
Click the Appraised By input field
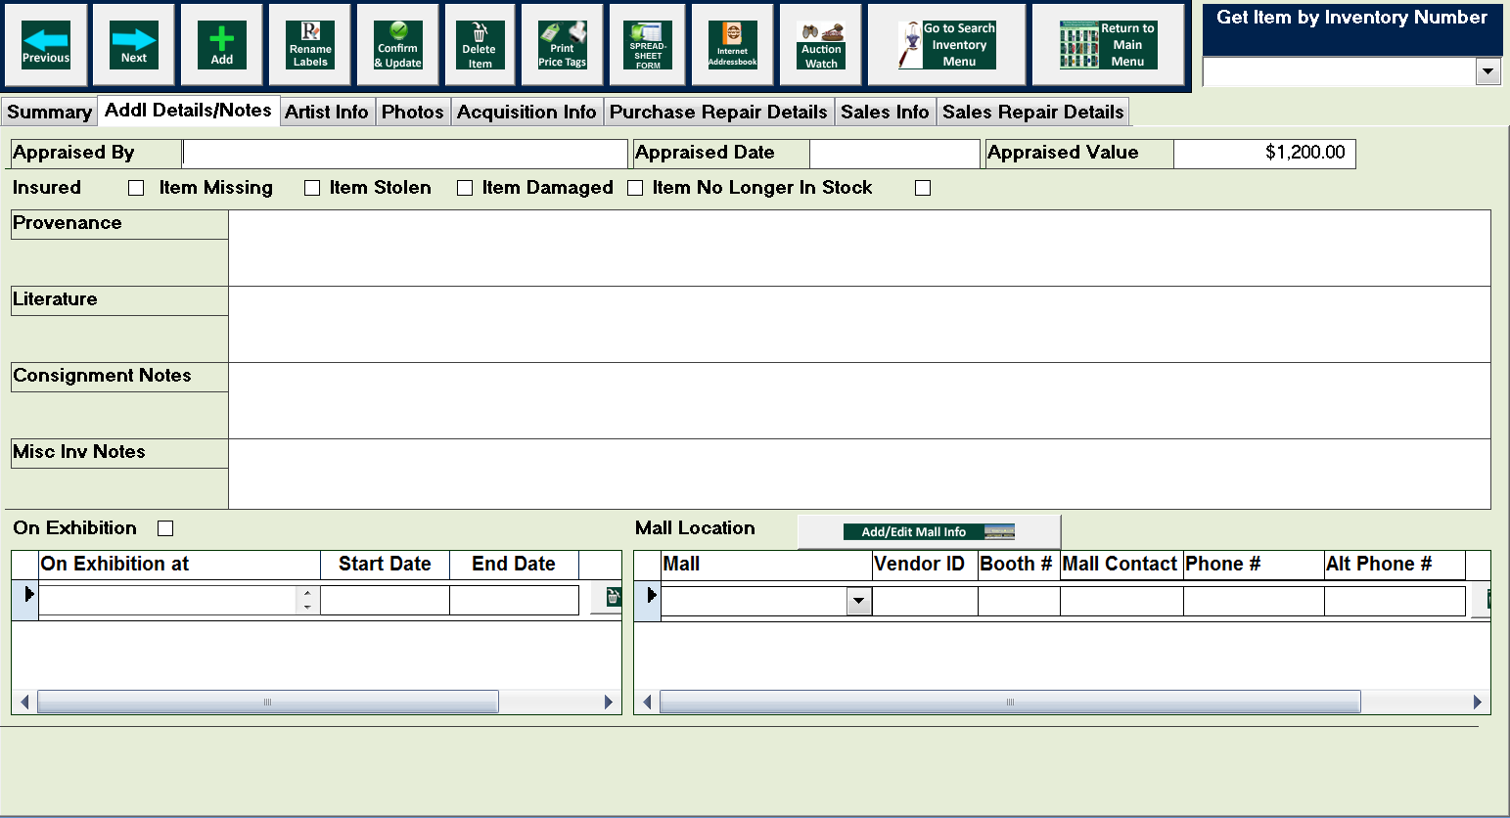[x=405, y=154]
